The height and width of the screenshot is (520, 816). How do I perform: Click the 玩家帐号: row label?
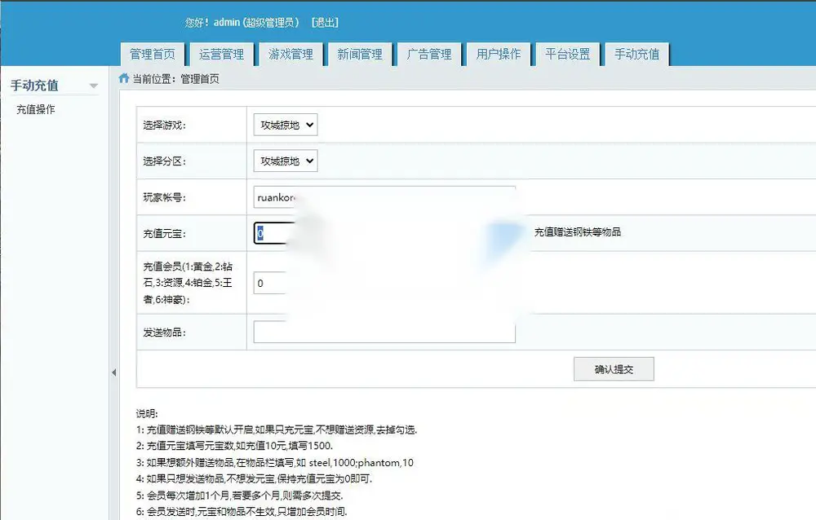click(165, 197)
